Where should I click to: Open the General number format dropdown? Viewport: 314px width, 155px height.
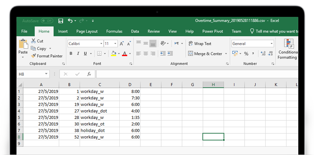pos(272,44)
